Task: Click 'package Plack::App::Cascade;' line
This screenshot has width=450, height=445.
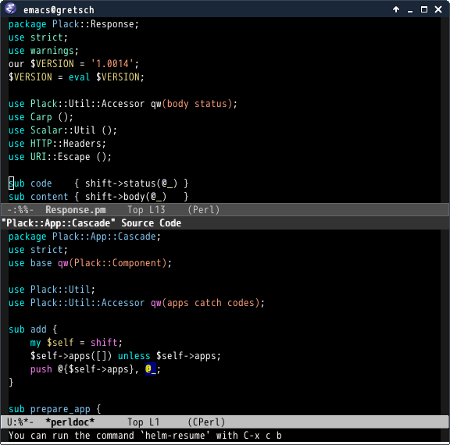Action: (84, 237)
